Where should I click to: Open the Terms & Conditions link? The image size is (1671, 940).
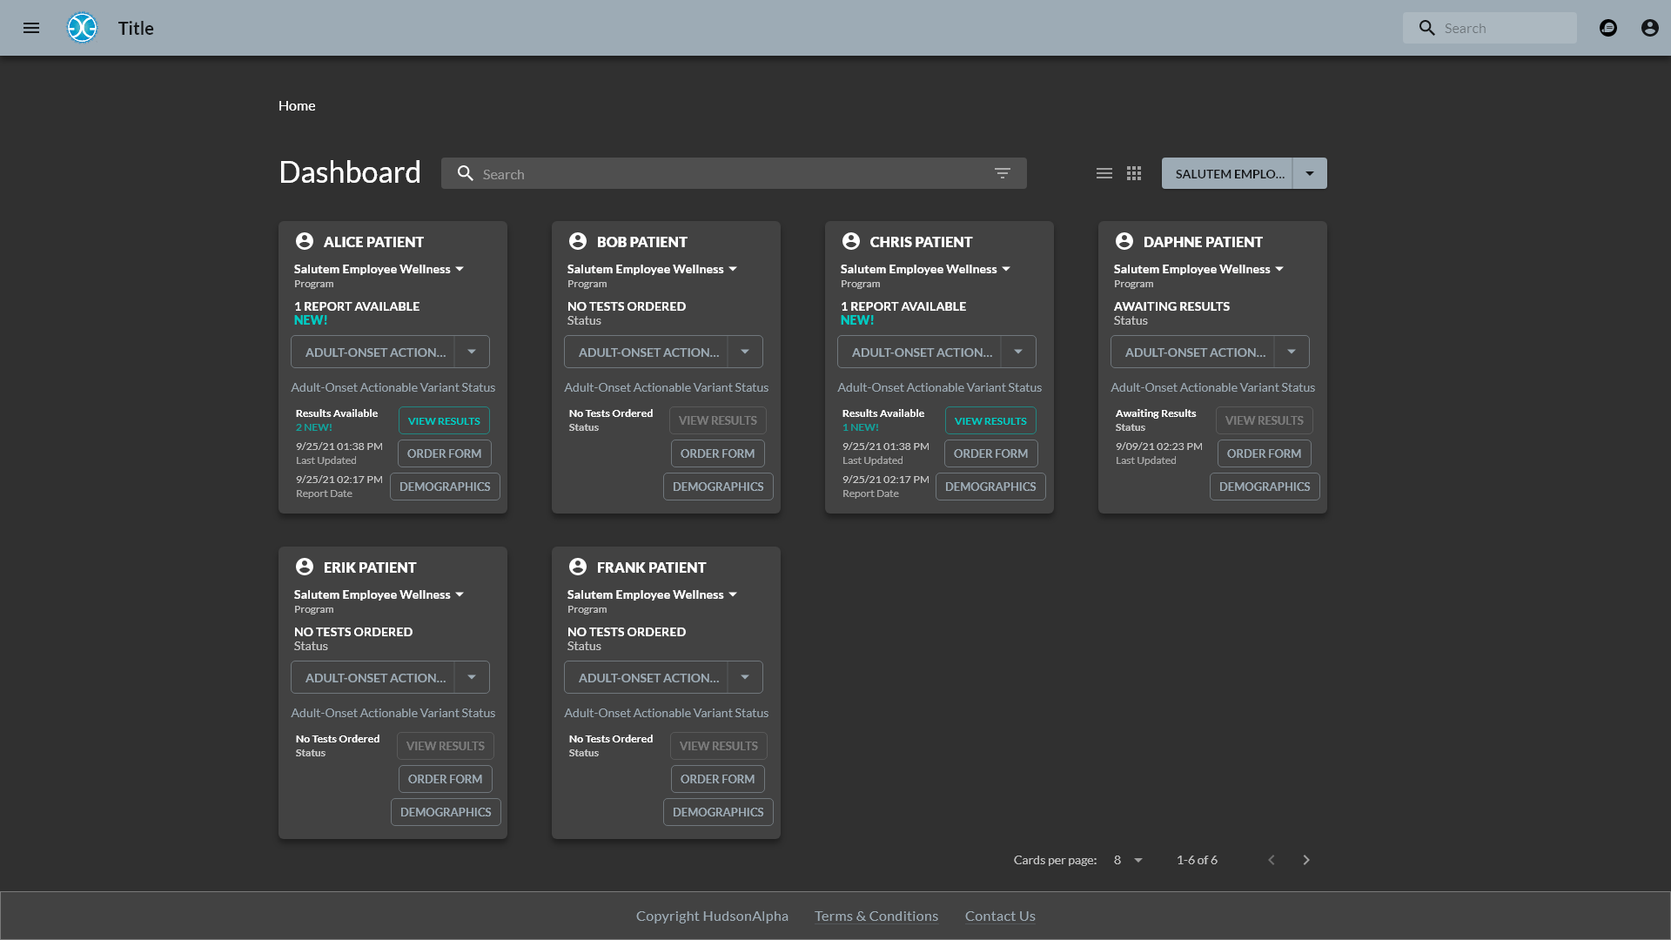[876, 916]
